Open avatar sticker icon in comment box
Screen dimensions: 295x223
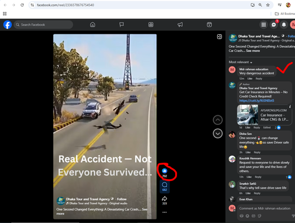241,216
